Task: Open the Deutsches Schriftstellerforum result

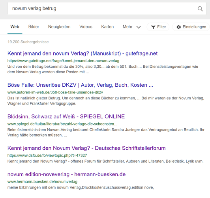Action: 86,148
